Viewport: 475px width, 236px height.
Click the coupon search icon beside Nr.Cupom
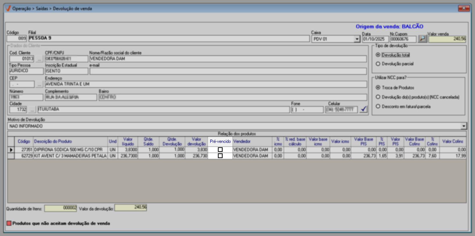coord(422,39)
